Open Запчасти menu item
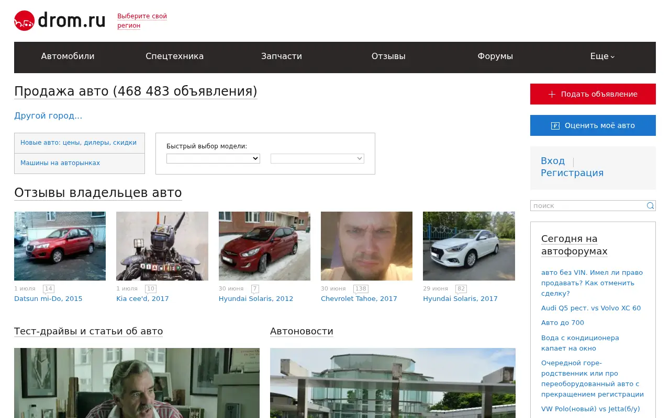The height and width of the screenshot is (418, 670). [282, 56]
